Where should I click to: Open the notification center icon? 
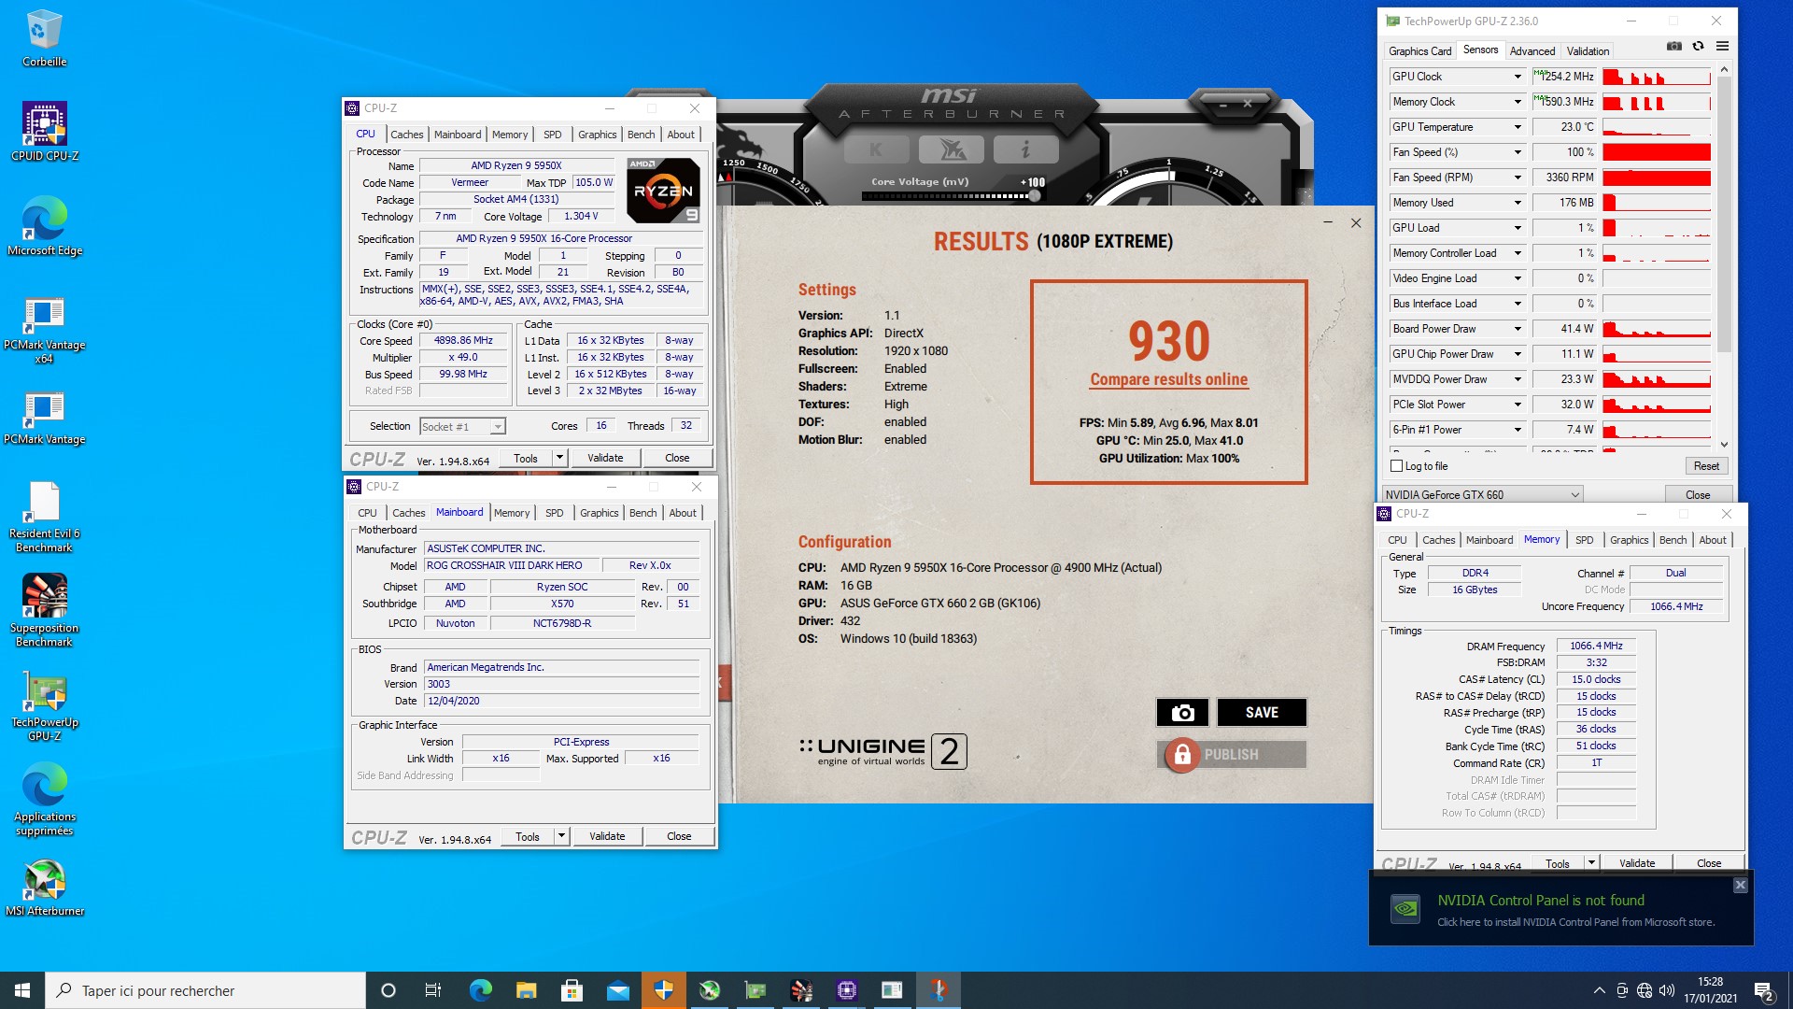click(x=1764, y=990)
